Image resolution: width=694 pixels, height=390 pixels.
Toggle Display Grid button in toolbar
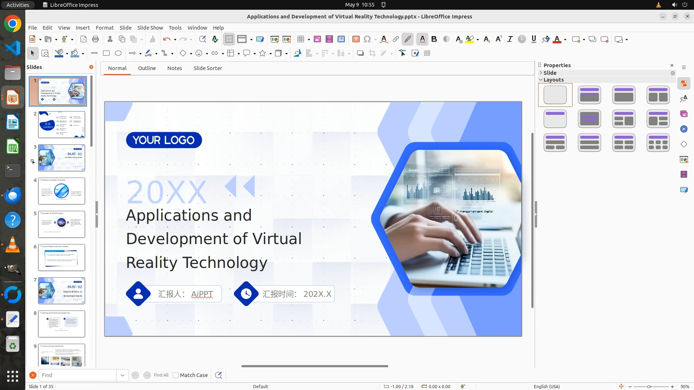coord(229,39)
